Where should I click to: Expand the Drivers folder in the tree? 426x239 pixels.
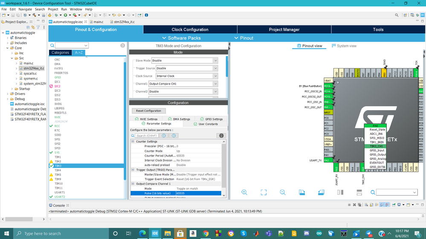tap(7, 94)
